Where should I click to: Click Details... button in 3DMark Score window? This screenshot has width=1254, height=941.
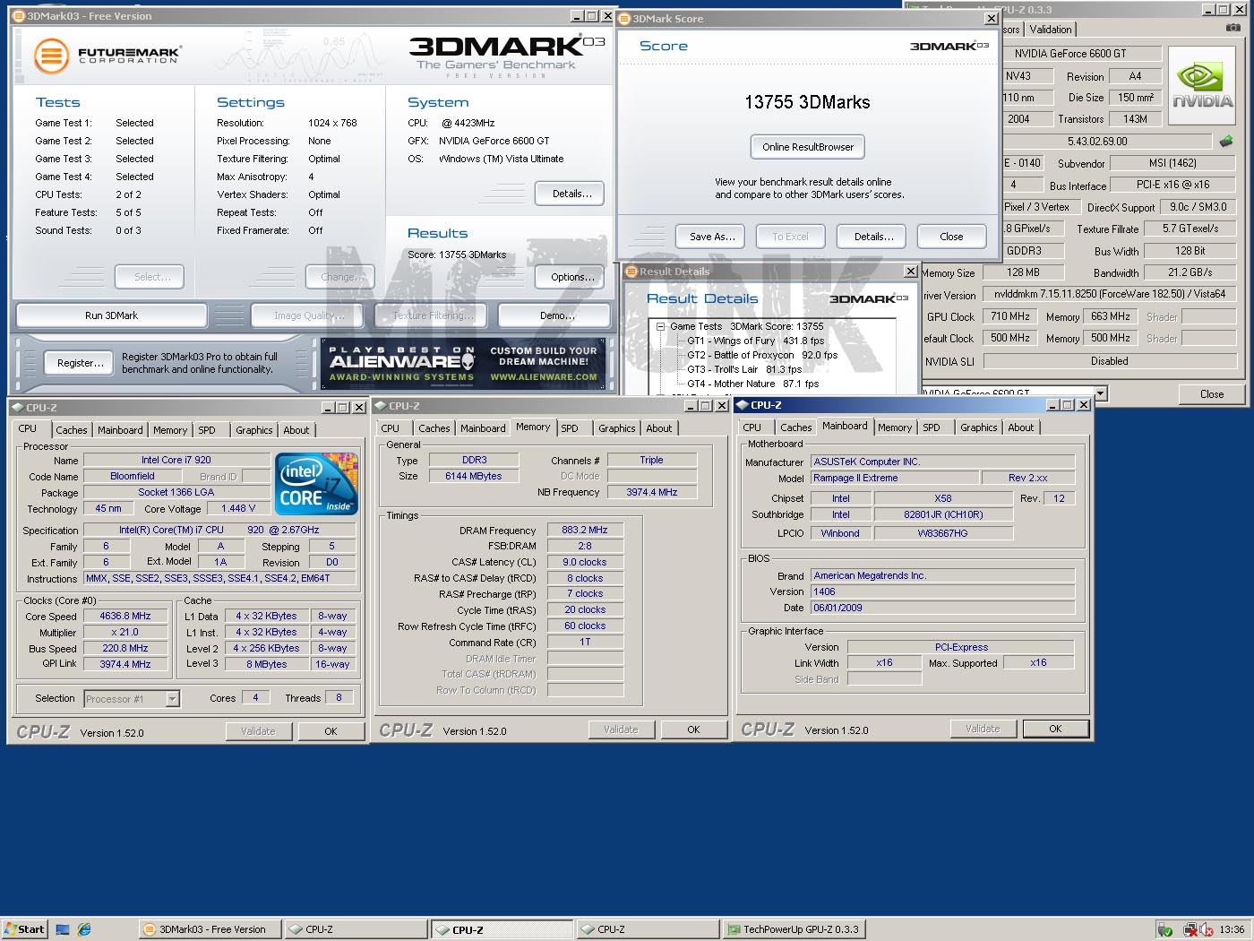click(873, 237)
